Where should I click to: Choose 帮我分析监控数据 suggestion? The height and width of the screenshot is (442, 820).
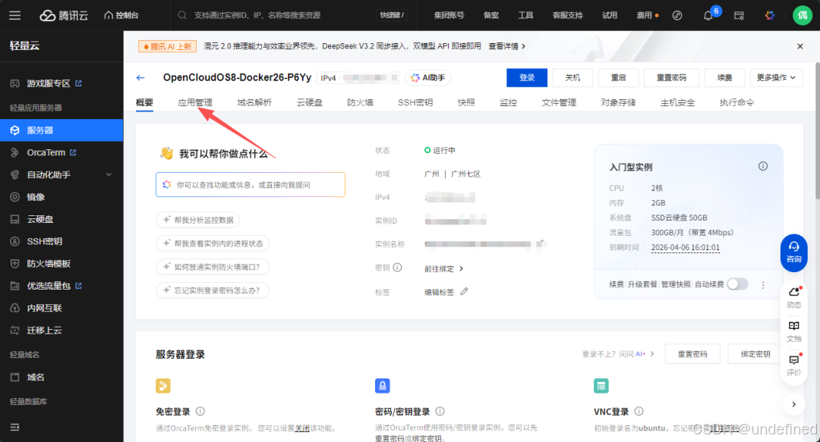(197, 220)
